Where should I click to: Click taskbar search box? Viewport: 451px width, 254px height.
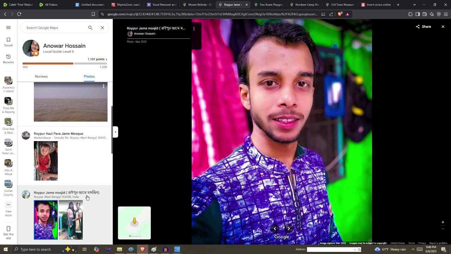[46, 249]
